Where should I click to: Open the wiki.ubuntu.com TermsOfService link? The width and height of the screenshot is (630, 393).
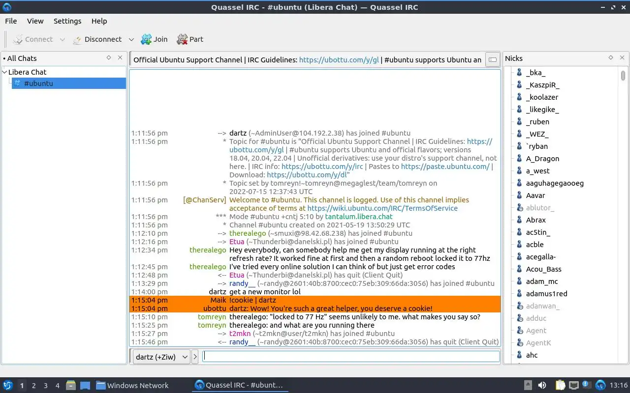point(382,208)
